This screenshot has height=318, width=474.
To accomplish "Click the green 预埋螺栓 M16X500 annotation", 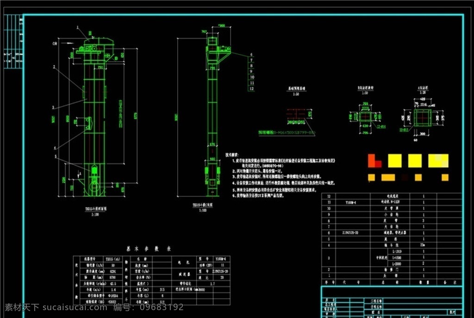I will coord(287,132).
